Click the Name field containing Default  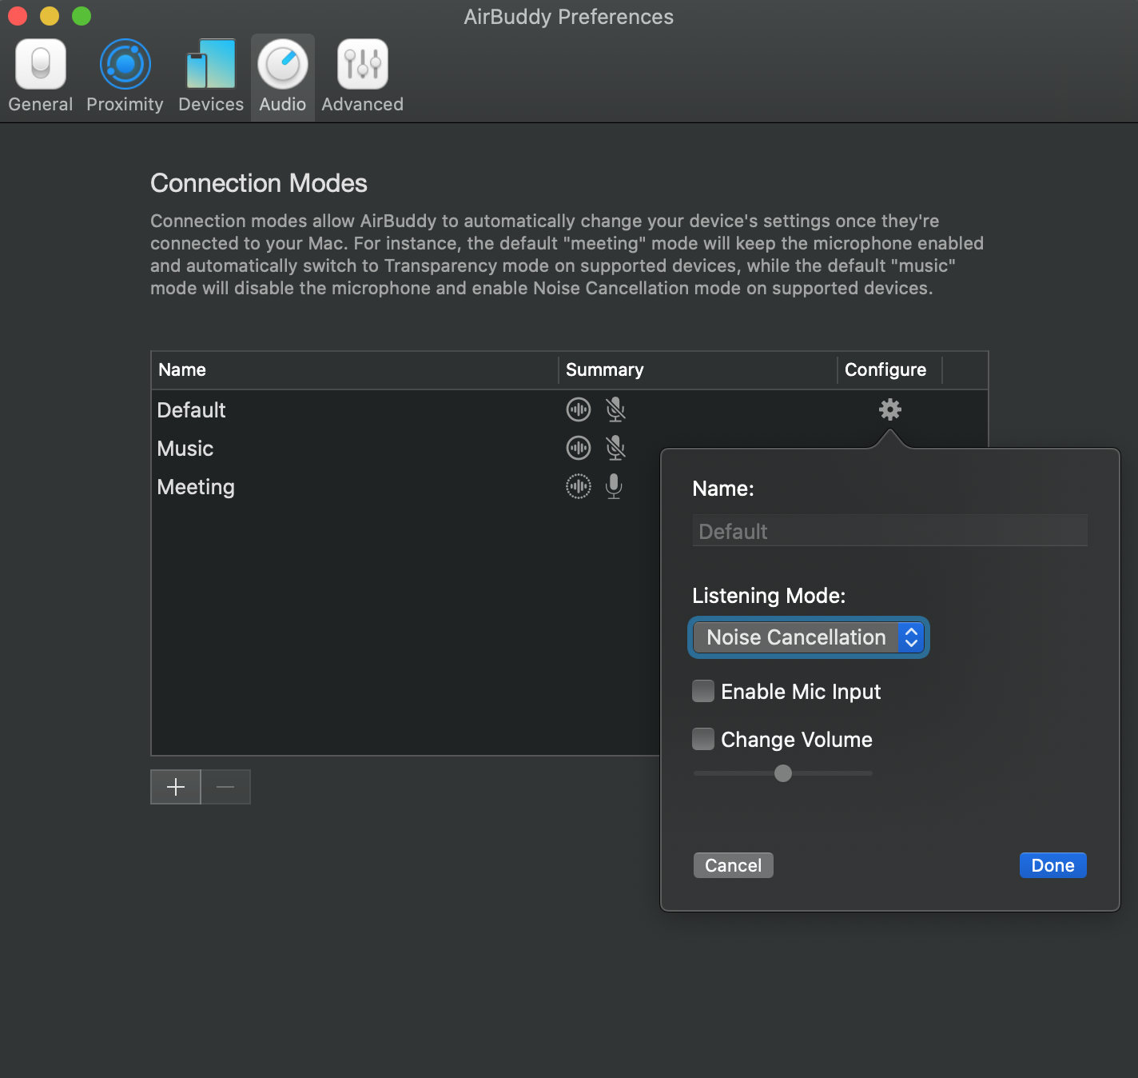click(x=889, y=531)
